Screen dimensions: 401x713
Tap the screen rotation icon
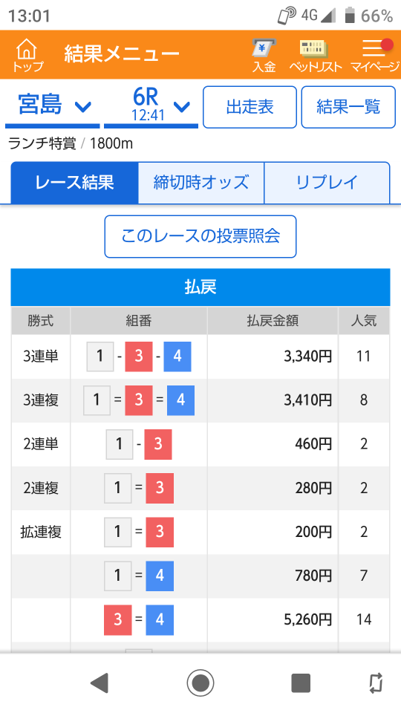[376, 683]
